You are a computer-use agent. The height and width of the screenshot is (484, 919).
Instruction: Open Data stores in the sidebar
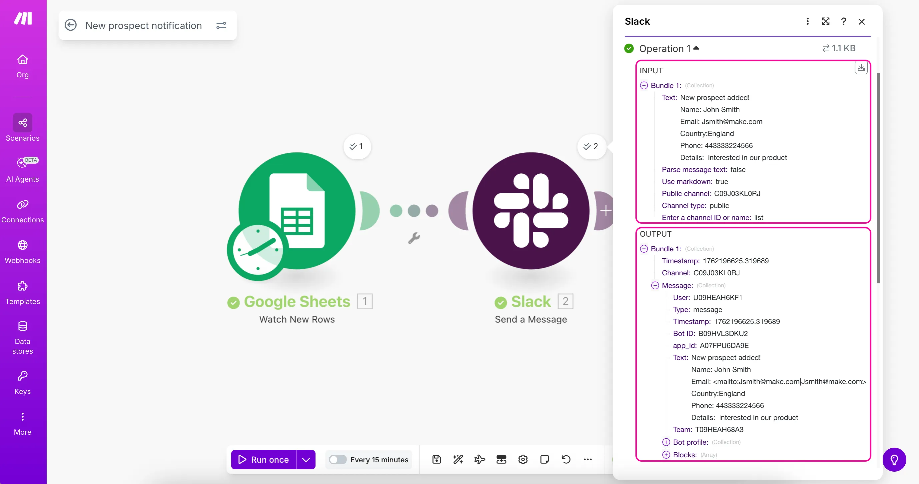pos(22,337)
